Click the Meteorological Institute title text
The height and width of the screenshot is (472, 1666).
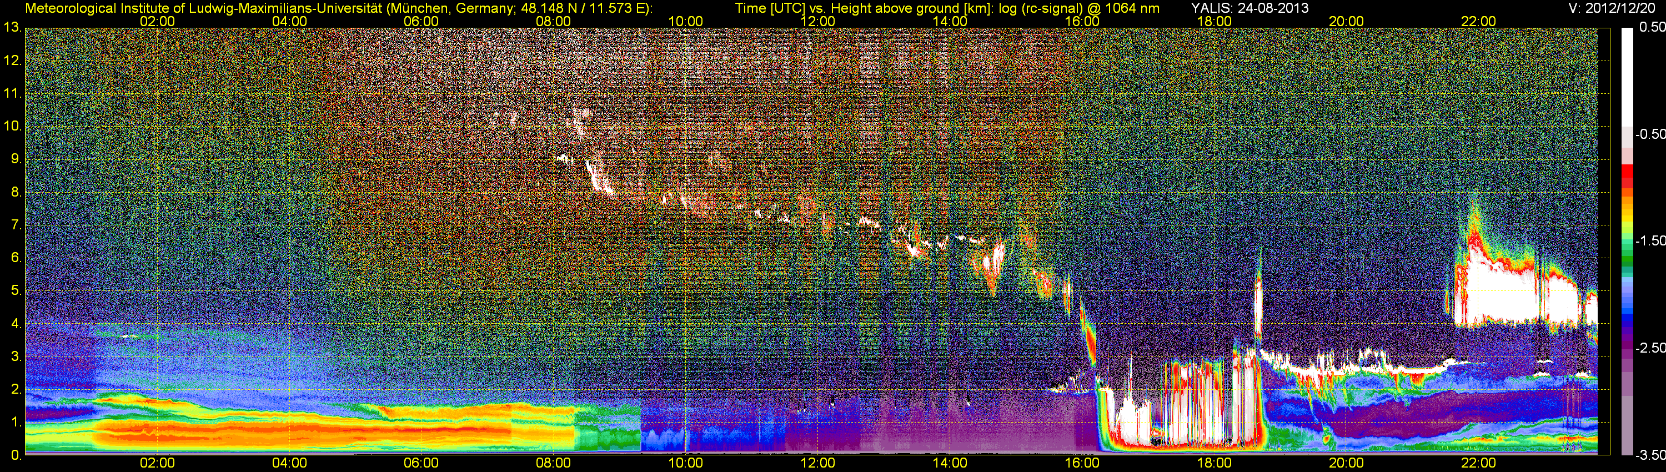pos(339,8)
